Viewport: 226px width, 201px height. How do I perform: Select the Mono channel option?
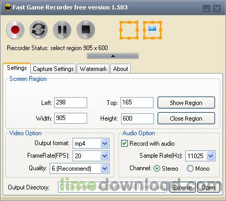click(190, 169)
